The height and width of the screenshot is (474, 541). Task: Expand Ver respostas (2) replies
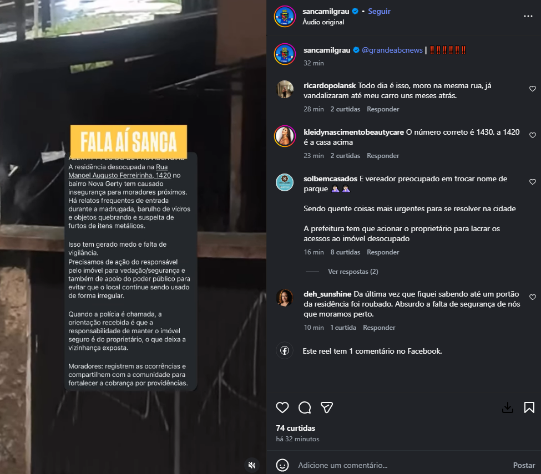pyautogui.click(x=352, y=272)
